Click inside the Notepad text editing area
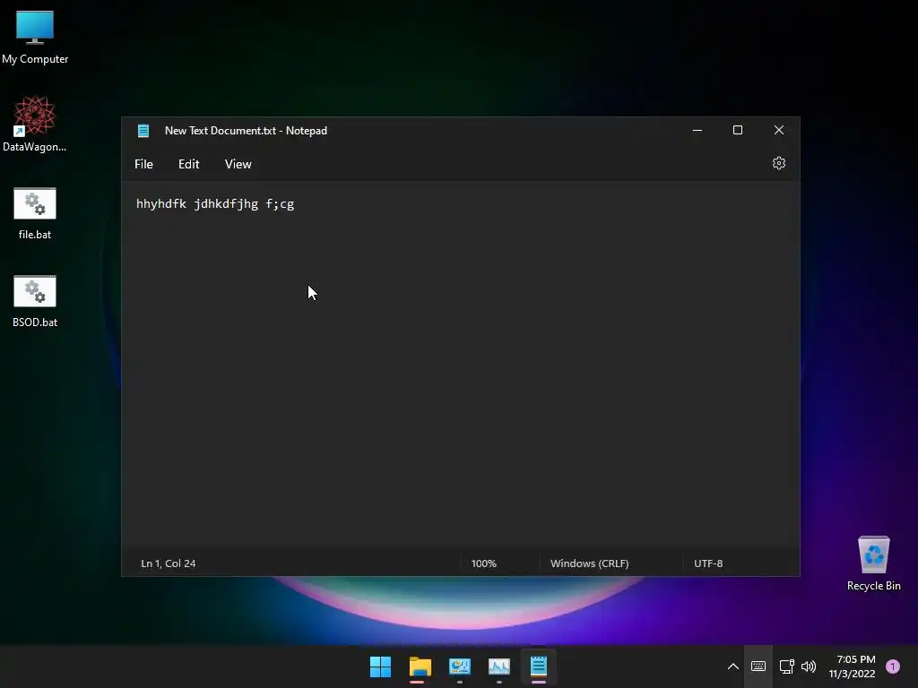Image resolution: width=918 pixels, height=688 pixels. [460, 365]
